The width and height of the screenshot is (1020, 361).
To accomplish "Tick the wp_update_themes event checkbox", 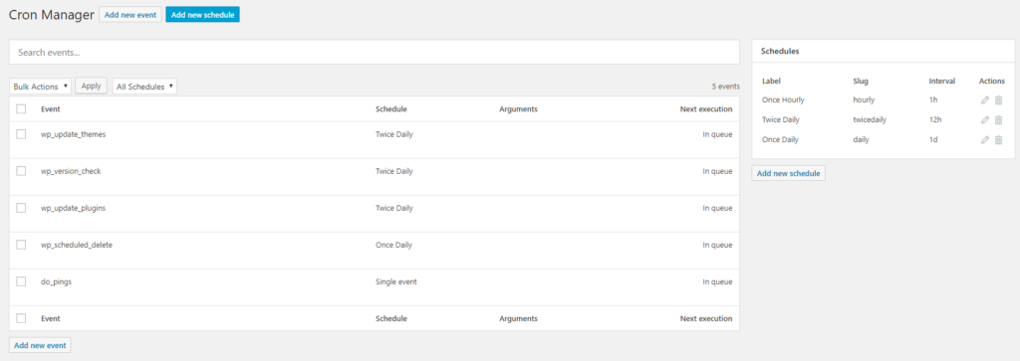I will point(21,133).
